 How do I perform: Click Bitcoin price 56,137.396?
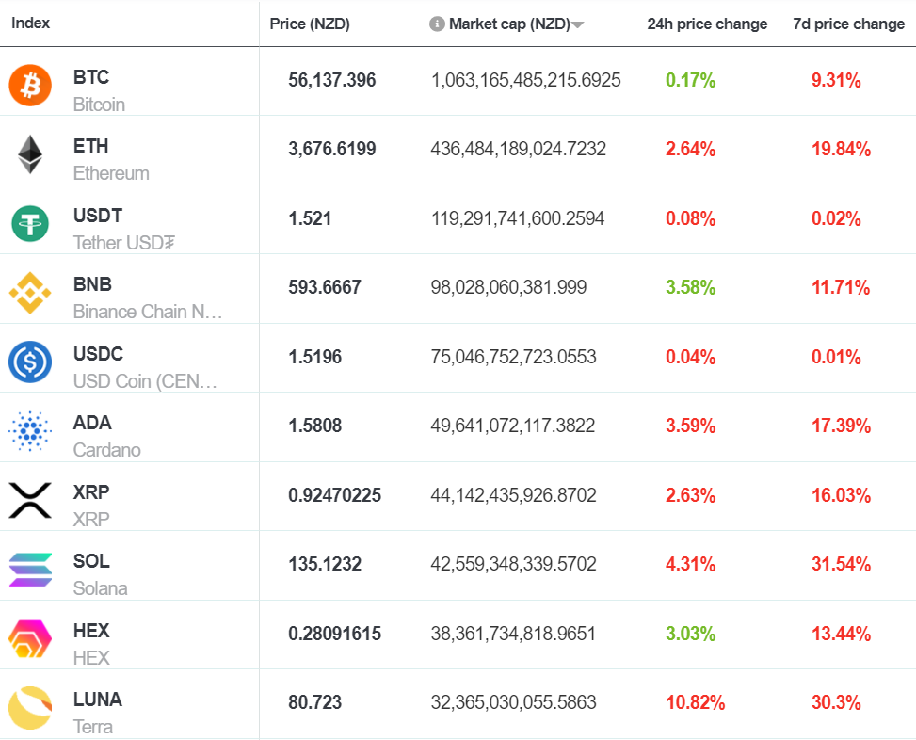331,80
